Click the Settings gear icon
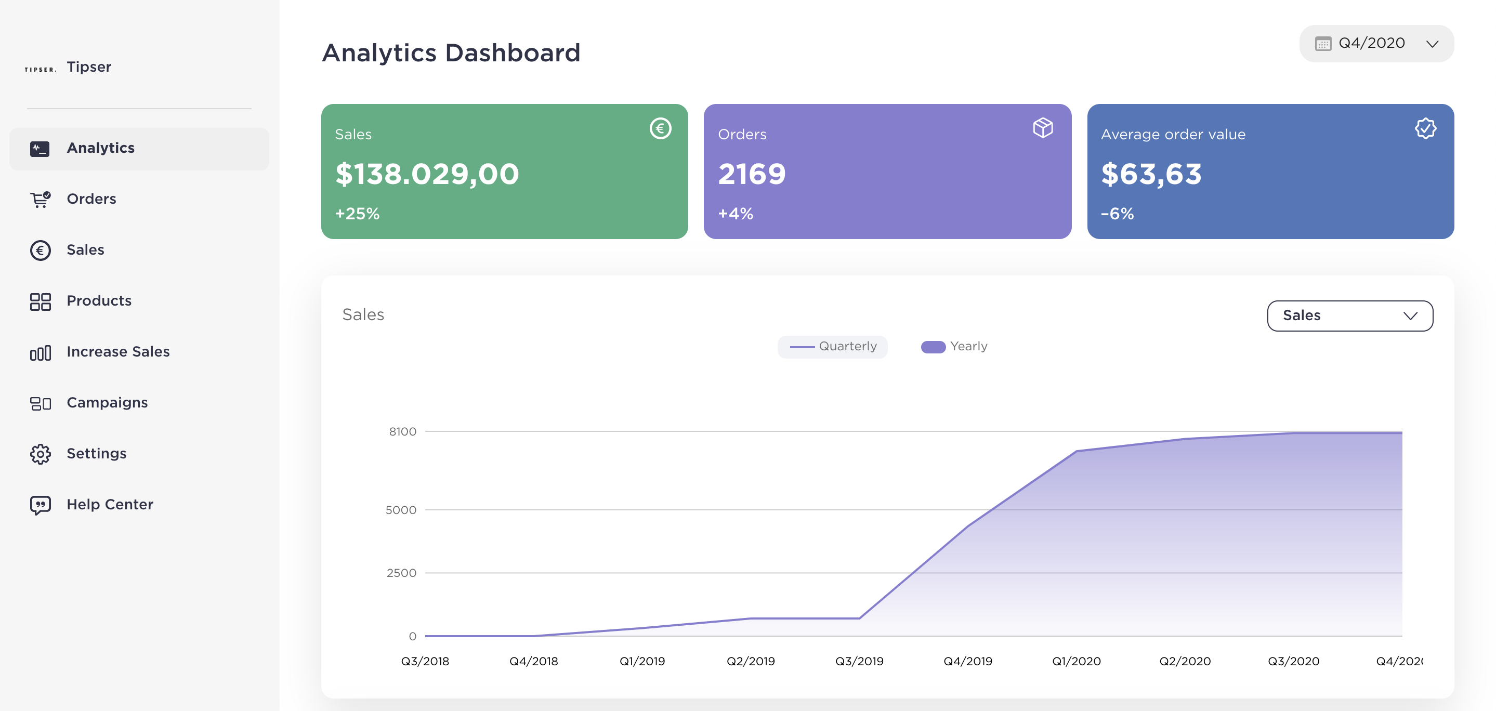 point(40,454)
